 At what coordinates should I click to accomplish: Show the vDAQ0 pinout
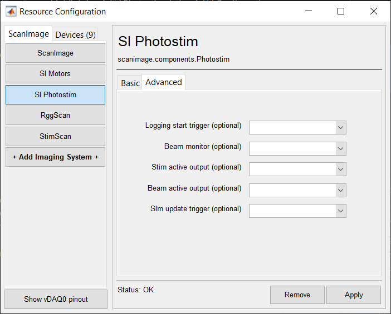(56, 299)
